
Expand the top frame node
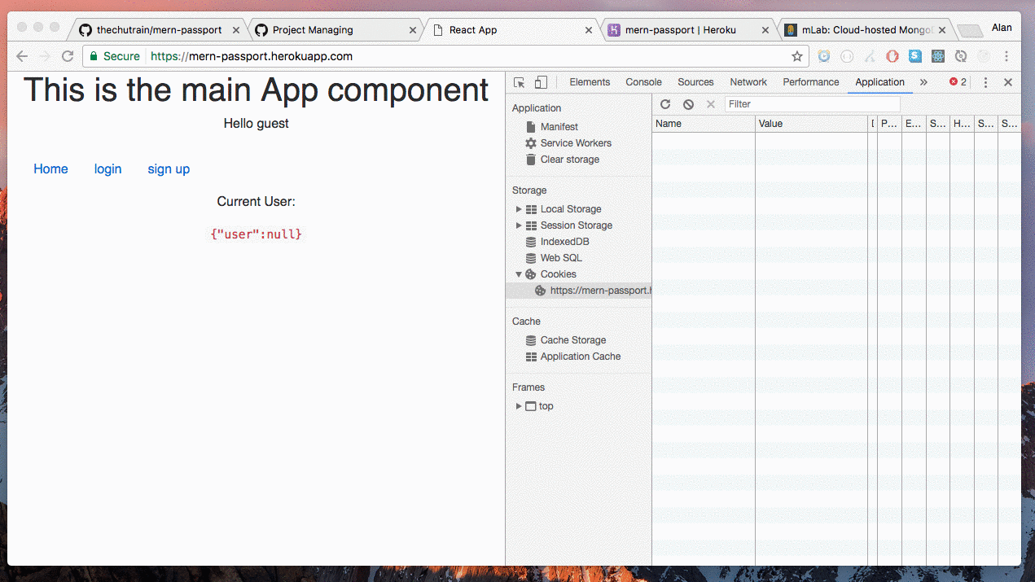click(x=519, y=406)
